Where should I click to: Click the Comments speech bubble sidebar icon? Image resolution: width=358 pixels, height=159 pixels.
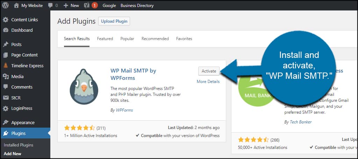coord(6,87)
